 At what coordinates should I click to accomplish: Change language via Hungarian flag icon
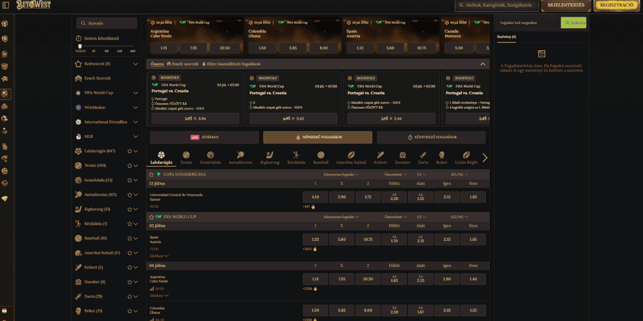4,311
